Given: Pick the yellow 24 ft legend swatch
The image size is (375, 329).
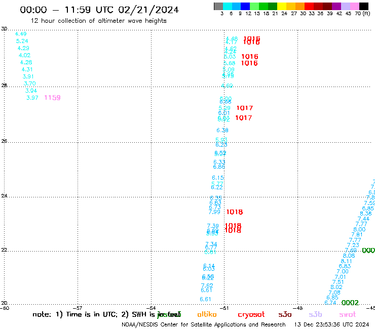Looking at the screenshot, I should [x=282, y=6].
